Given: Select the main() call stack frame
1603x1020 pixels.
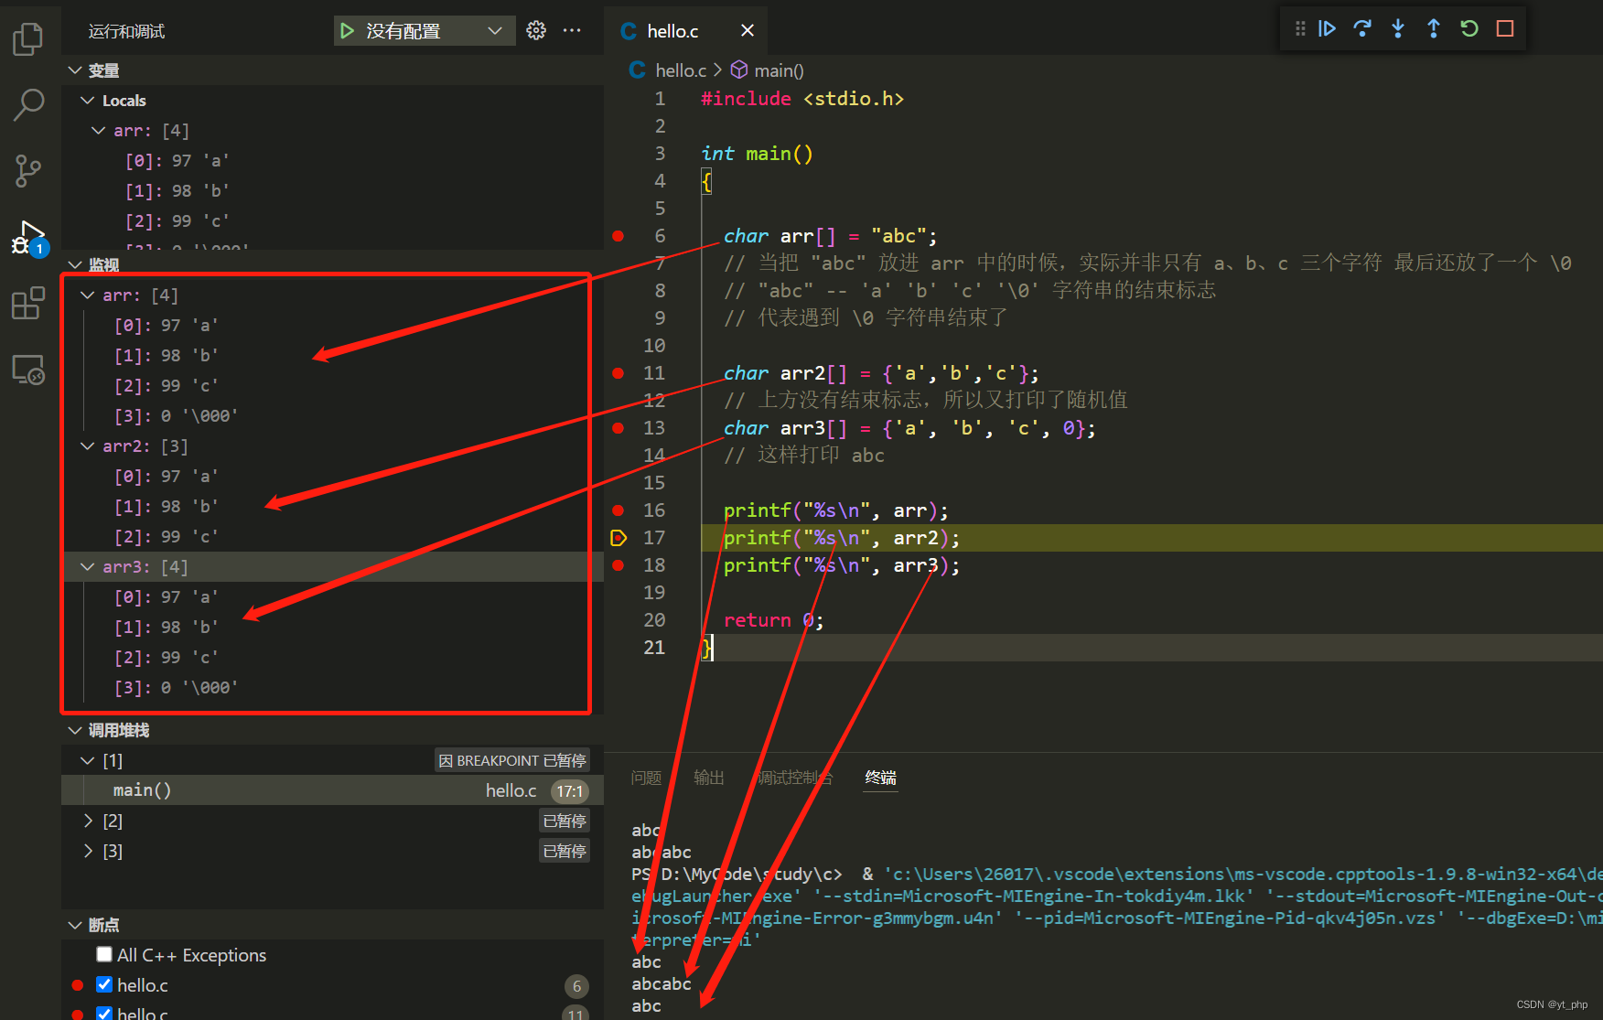Looking at the screenshot, I should pyautogui.click(x=332, y=790).
